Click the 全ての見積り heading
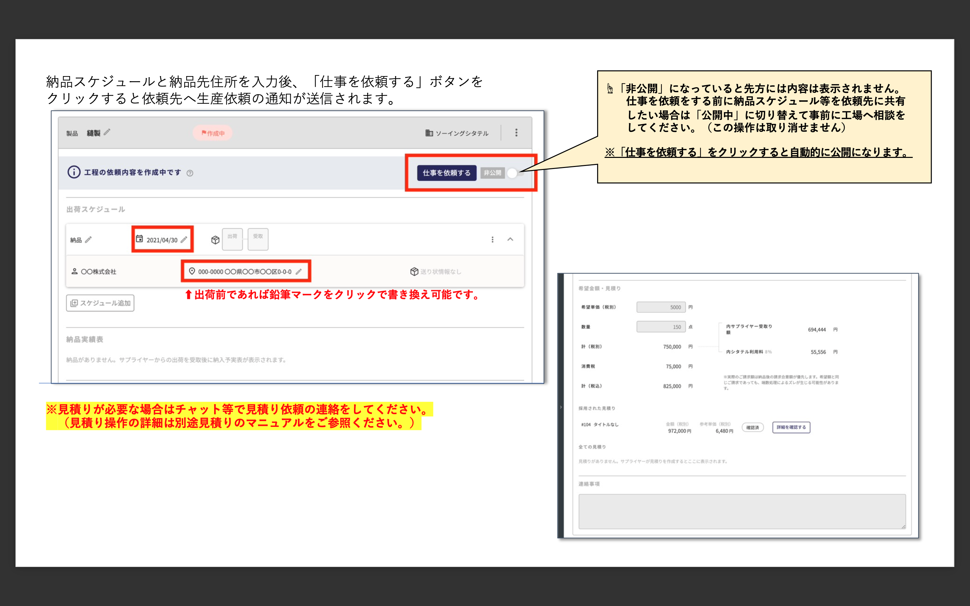Image resolution: width=970 pixels, height=606 pixels. [x=592, y=447]
